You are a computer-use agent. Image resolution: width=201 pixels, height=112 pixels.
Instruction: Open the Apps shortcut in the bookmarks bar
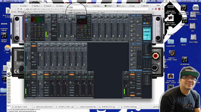[14, 12]
